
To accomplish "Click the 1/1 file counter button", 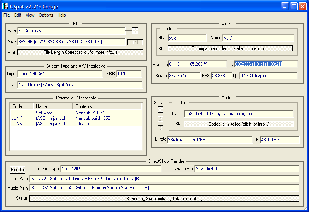I will coord(135,42).
